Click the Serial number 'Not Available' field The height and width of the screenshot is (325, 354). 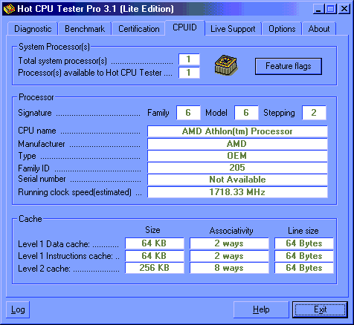(237, 180)
